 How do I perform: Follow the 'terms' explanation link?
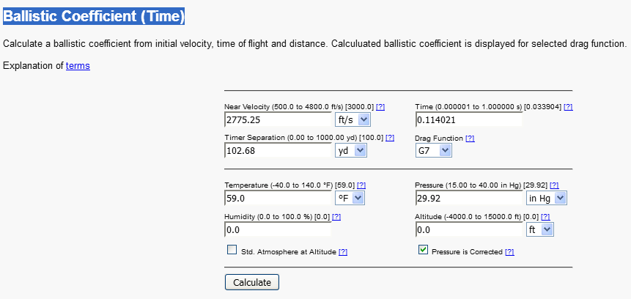[78, 66]
